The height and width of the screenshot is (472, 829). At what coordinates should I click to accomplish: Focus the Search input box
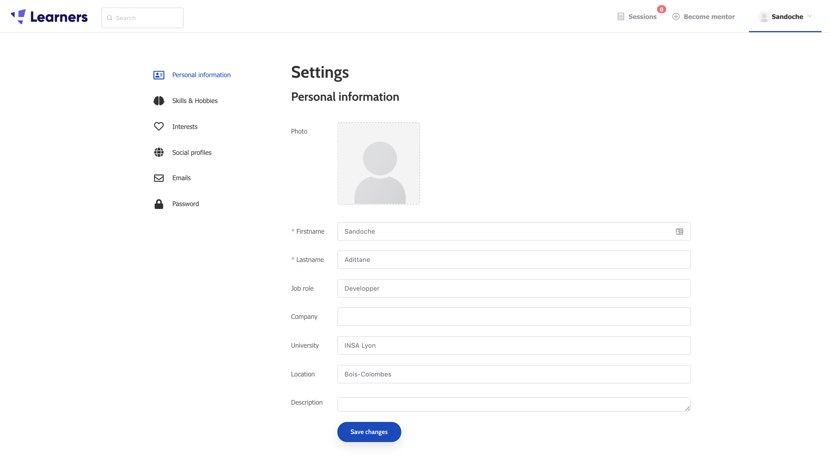coord(142,18)
